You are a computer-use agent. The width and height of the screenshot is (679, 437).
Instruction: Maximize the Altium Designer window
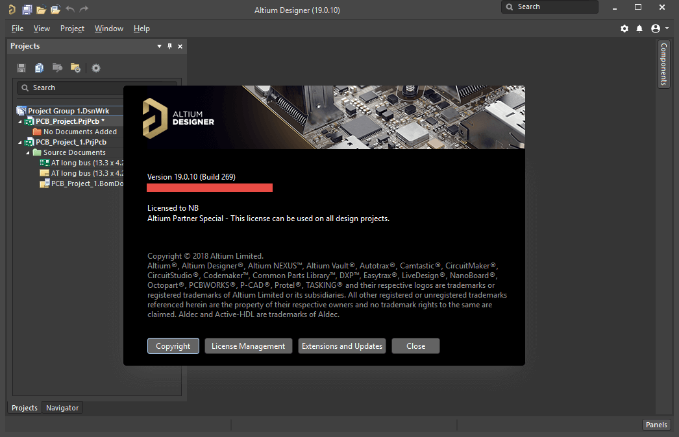pyautogui.click(x=638, y=7)
